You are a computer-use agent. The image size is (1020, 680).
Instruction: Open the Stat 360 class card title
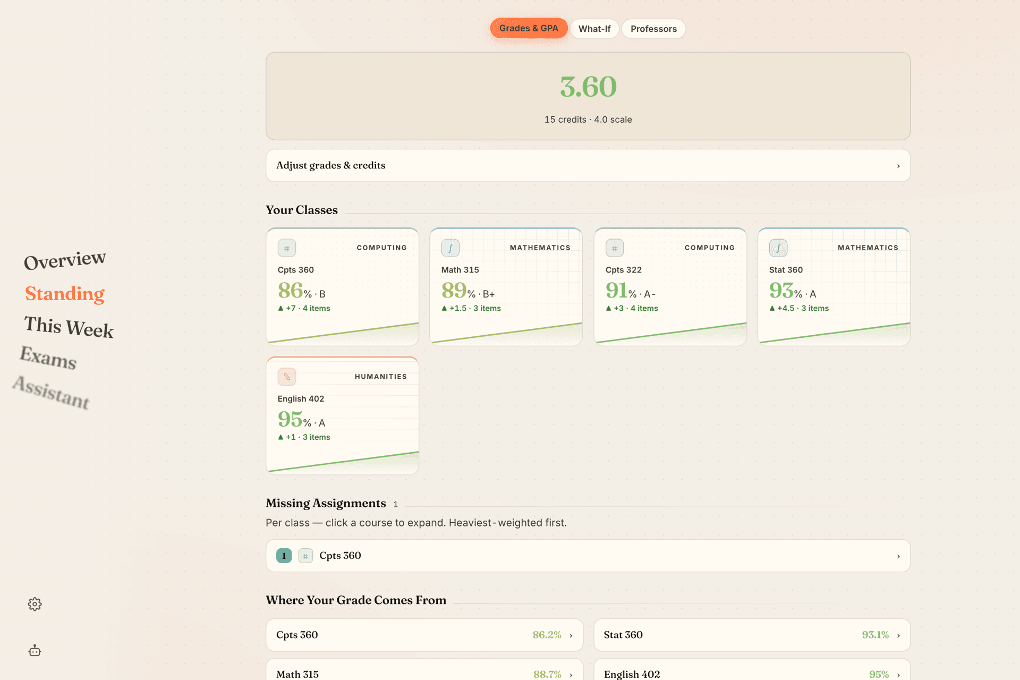[x=786, y=270]
